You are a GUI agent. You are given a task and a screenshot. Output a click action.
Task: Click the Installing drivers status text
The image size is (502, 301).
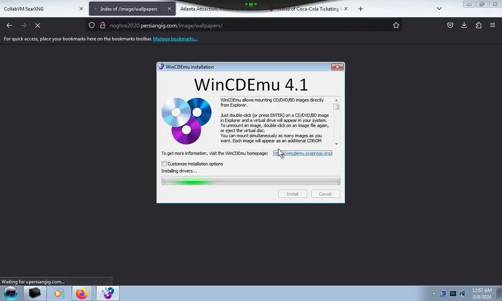179,171
